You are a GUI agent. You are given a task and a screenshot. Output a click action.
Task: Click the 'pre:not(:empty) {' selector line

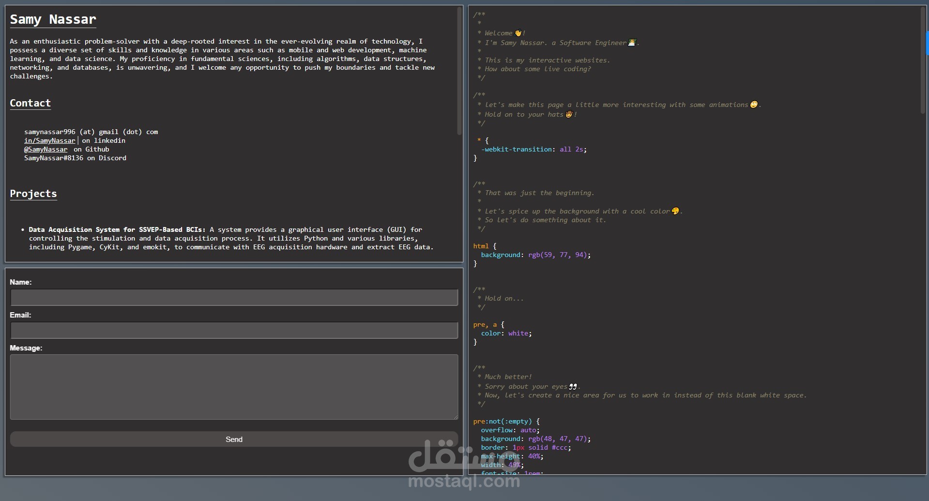[506, 422]
